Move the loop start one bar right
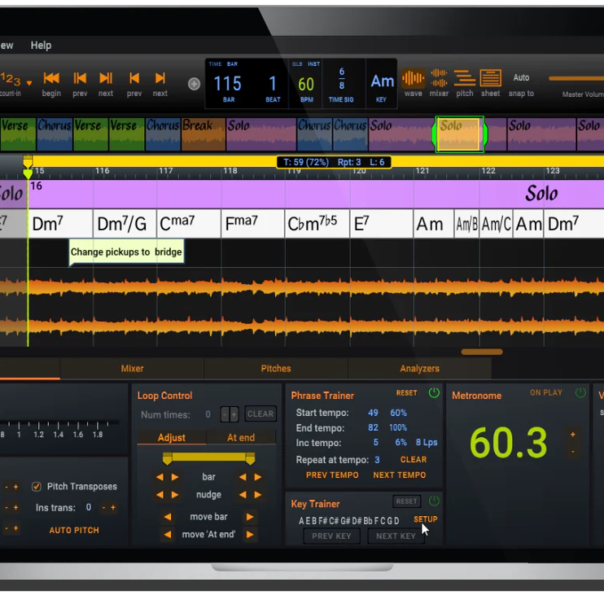Image resolution: width=604 pixels, height=604 pixels. click(x=175, y=477)
